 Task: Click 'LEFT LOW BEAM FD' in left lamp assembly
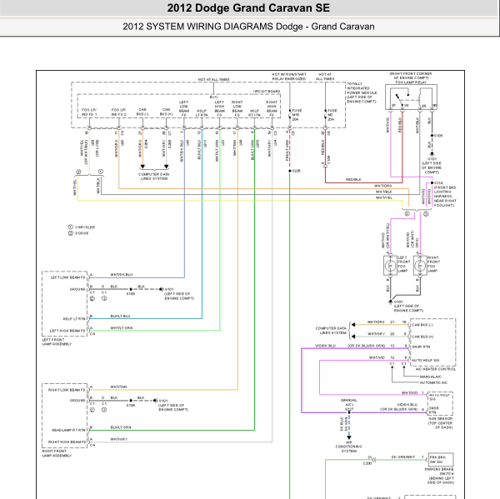click(68, 277)
